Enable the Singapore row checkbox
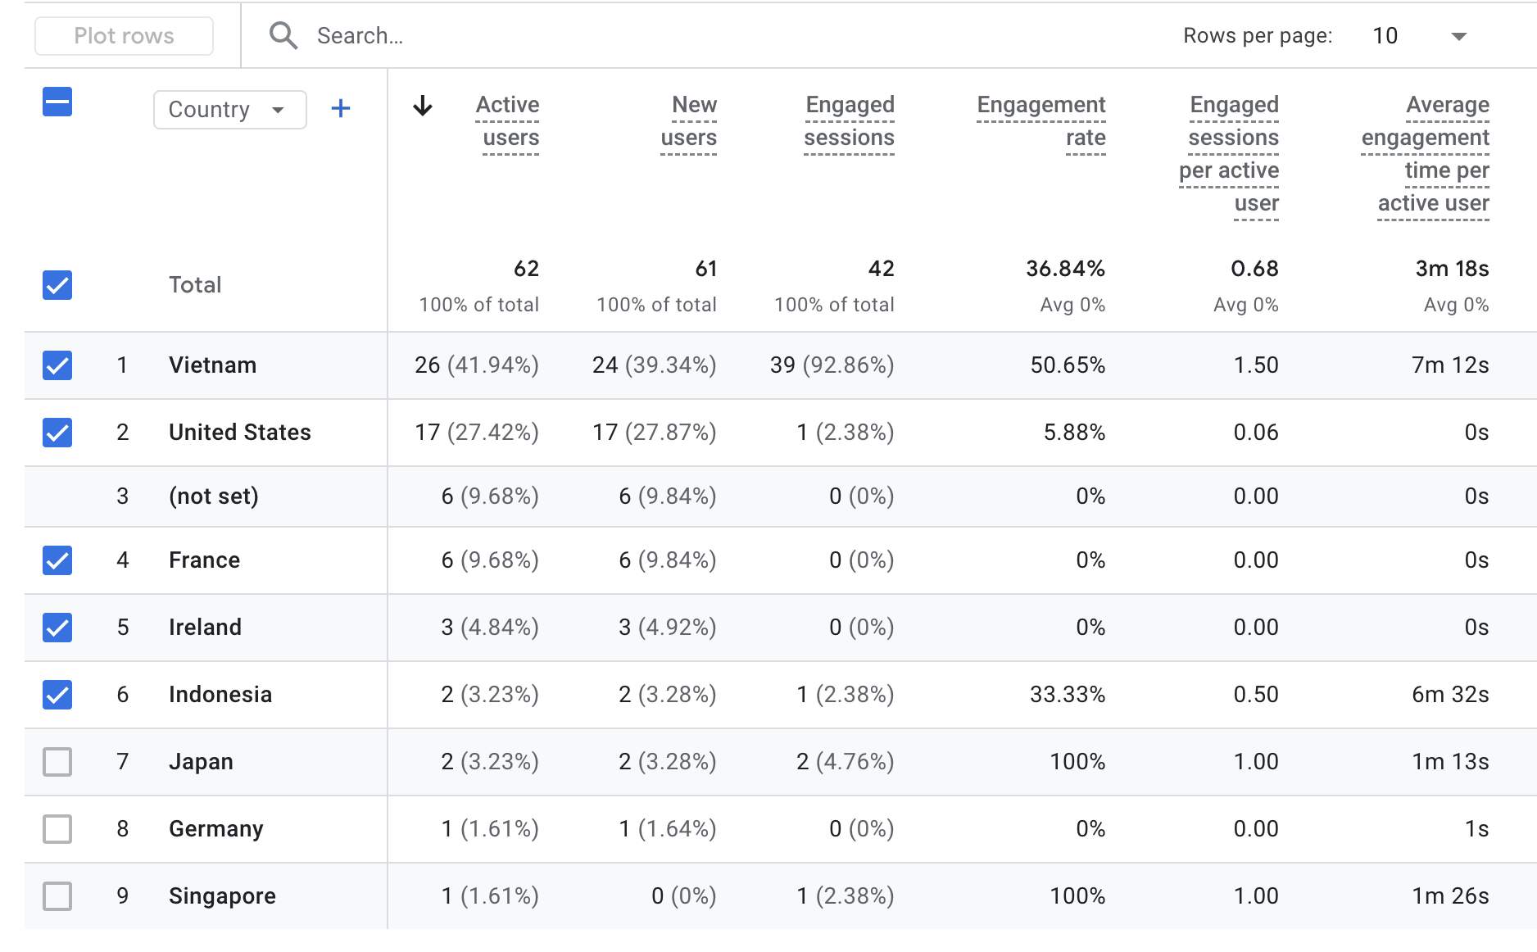 [57, 896]
